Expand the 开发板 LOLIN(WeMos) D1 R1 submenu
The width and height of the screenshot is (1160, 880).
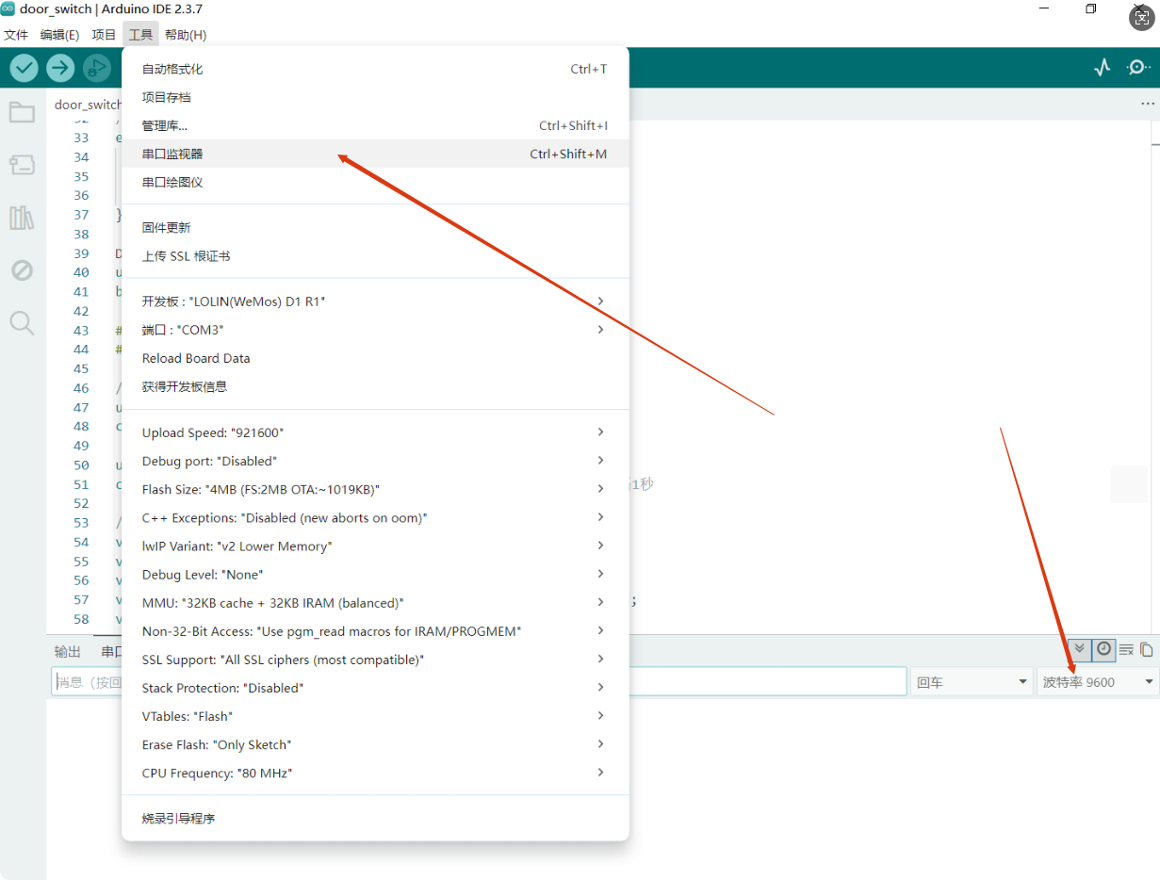(x=375, y=301)
